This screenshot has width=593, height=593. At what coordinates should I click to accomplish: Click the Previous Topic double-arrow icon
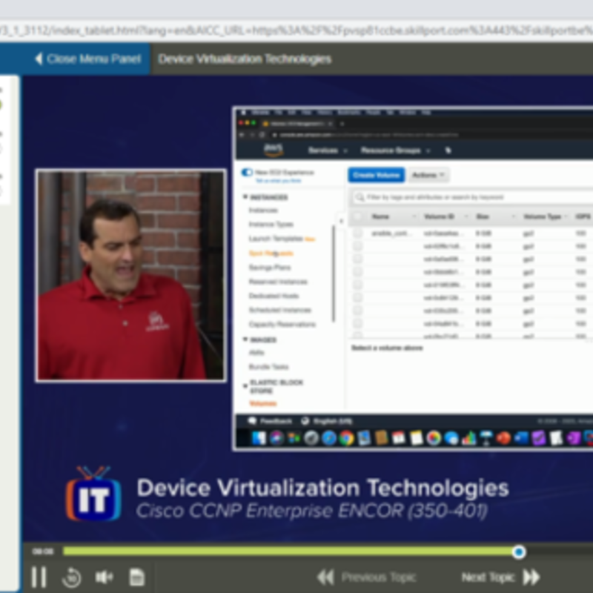[325, 577]
